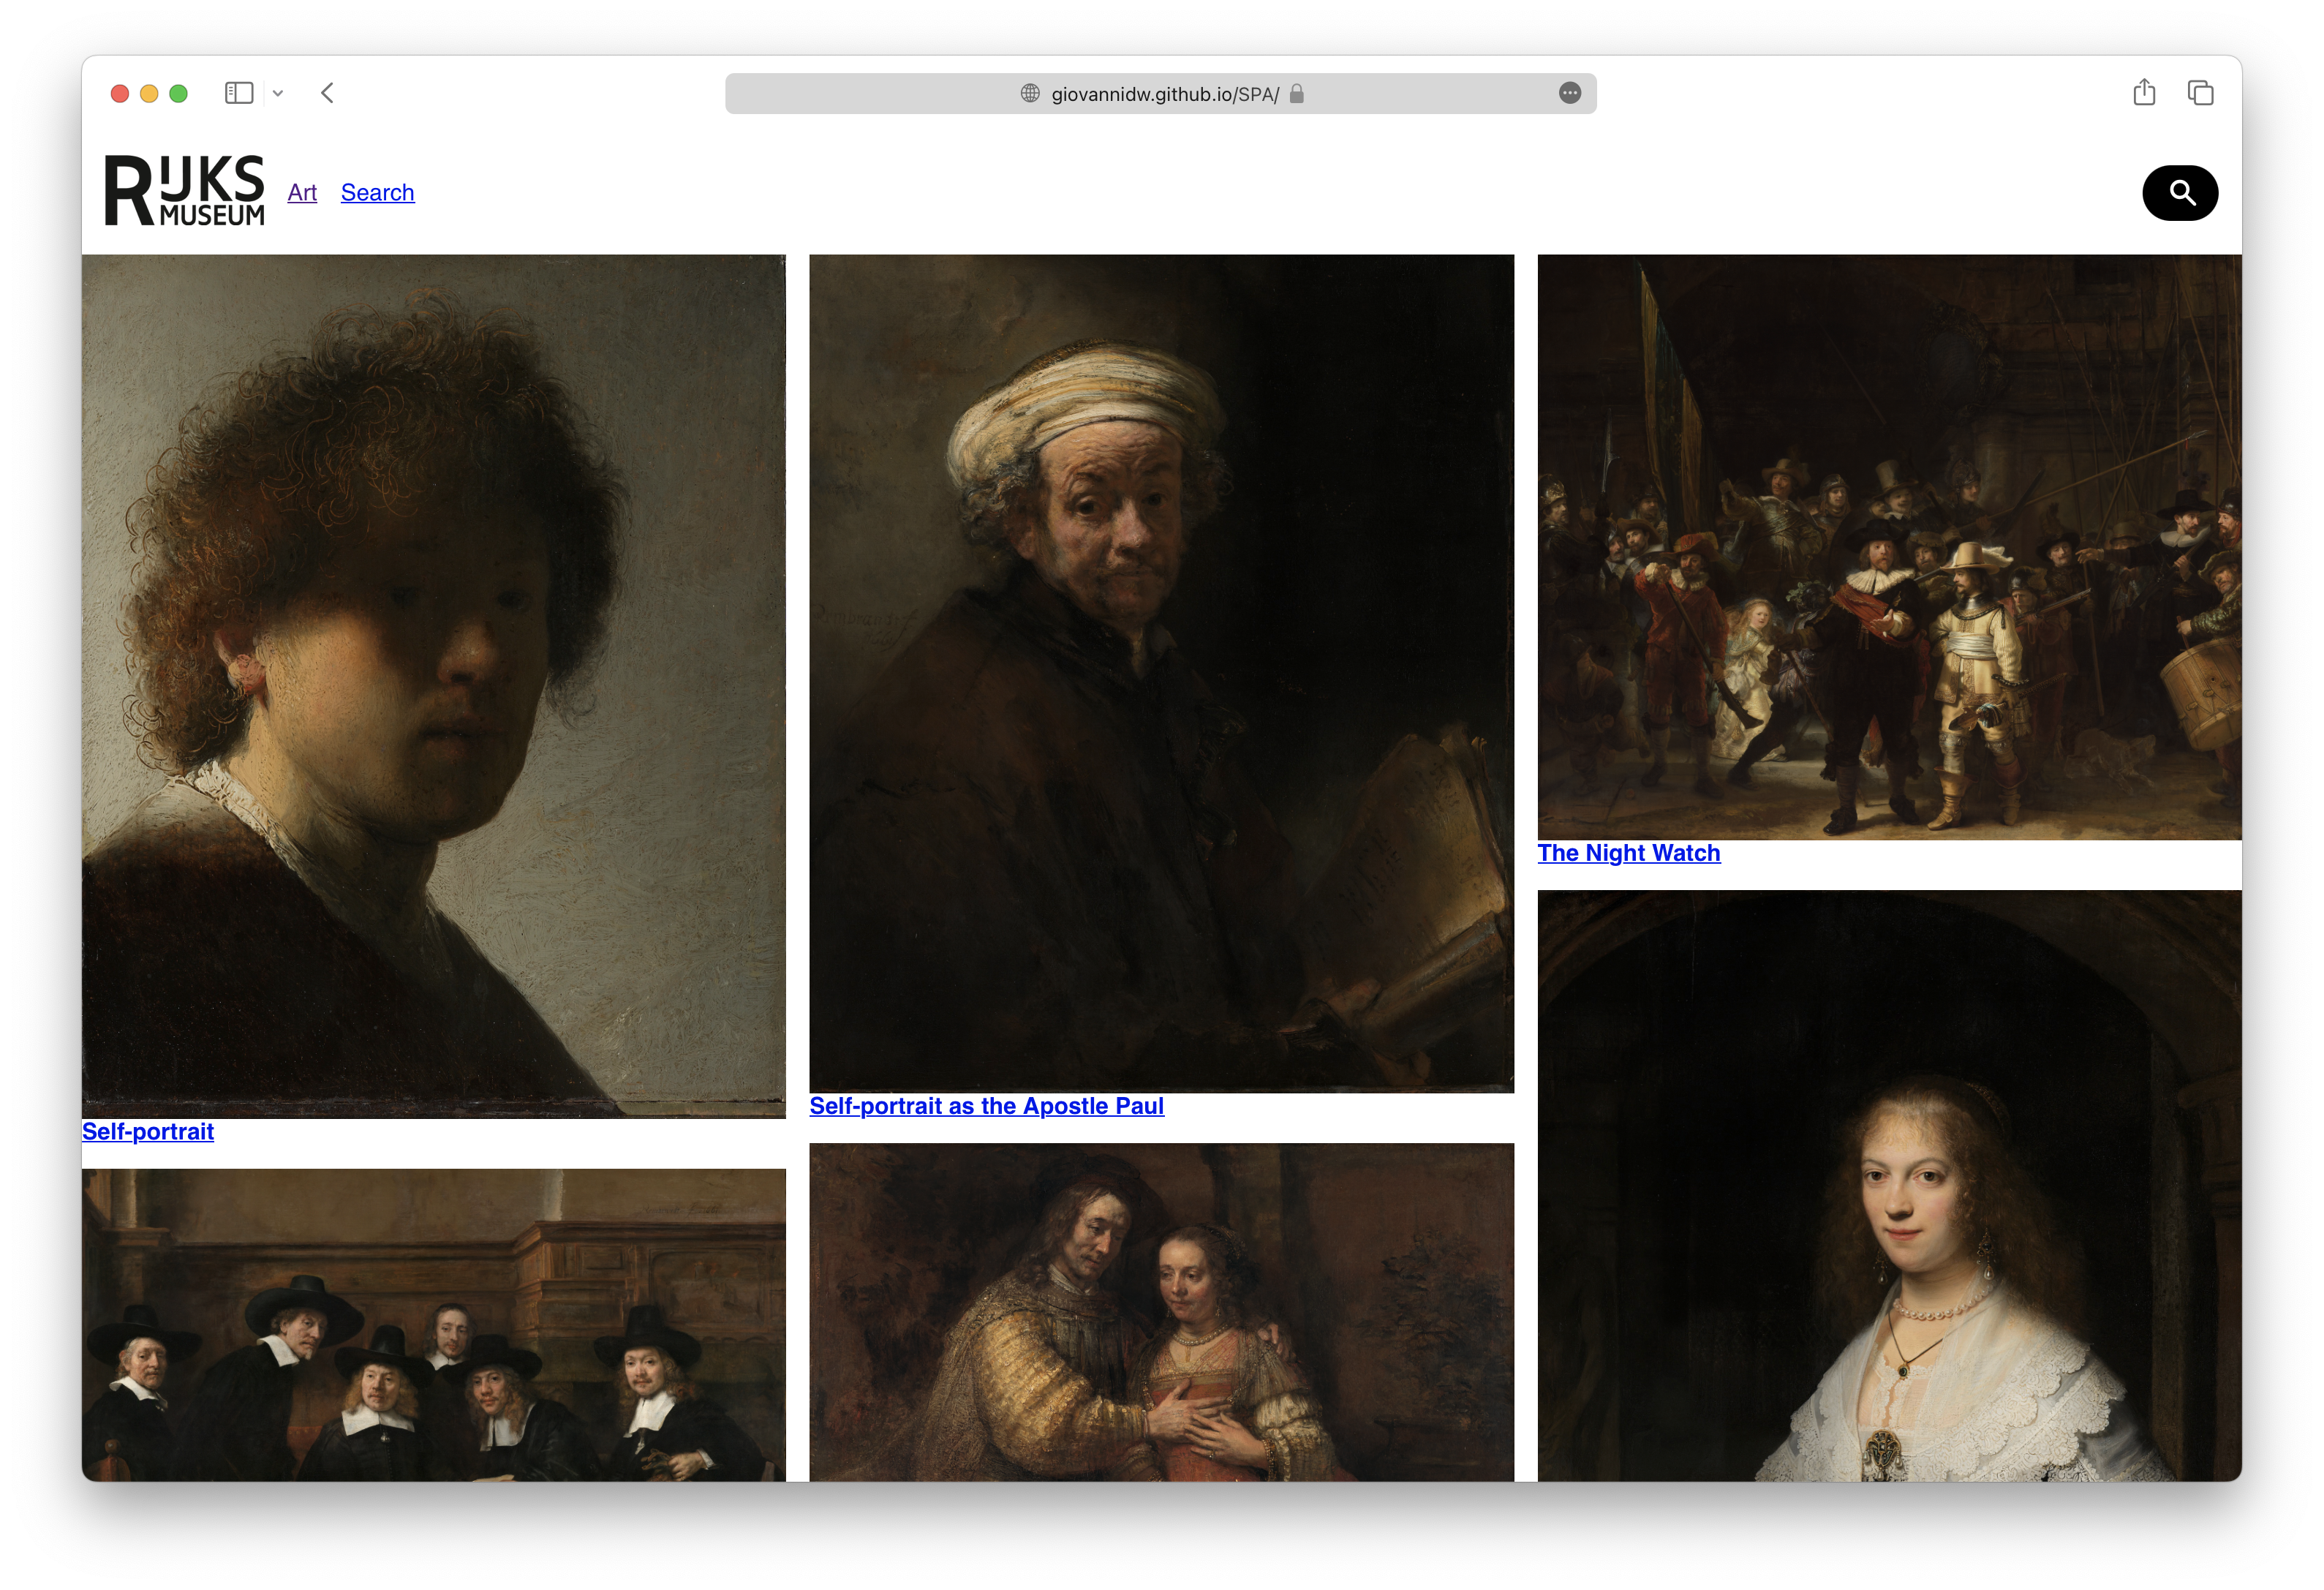Click the black search magnifier button
The height and width of the screenshot is (1590, 2324).
tap(2180, 193)
